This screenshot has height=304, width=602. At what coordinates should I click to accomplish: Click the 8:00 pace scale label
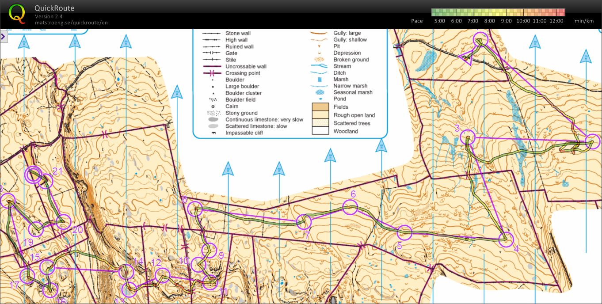tap(490, 21)
